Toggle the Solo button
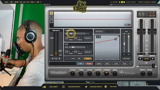 pos(80,63)
